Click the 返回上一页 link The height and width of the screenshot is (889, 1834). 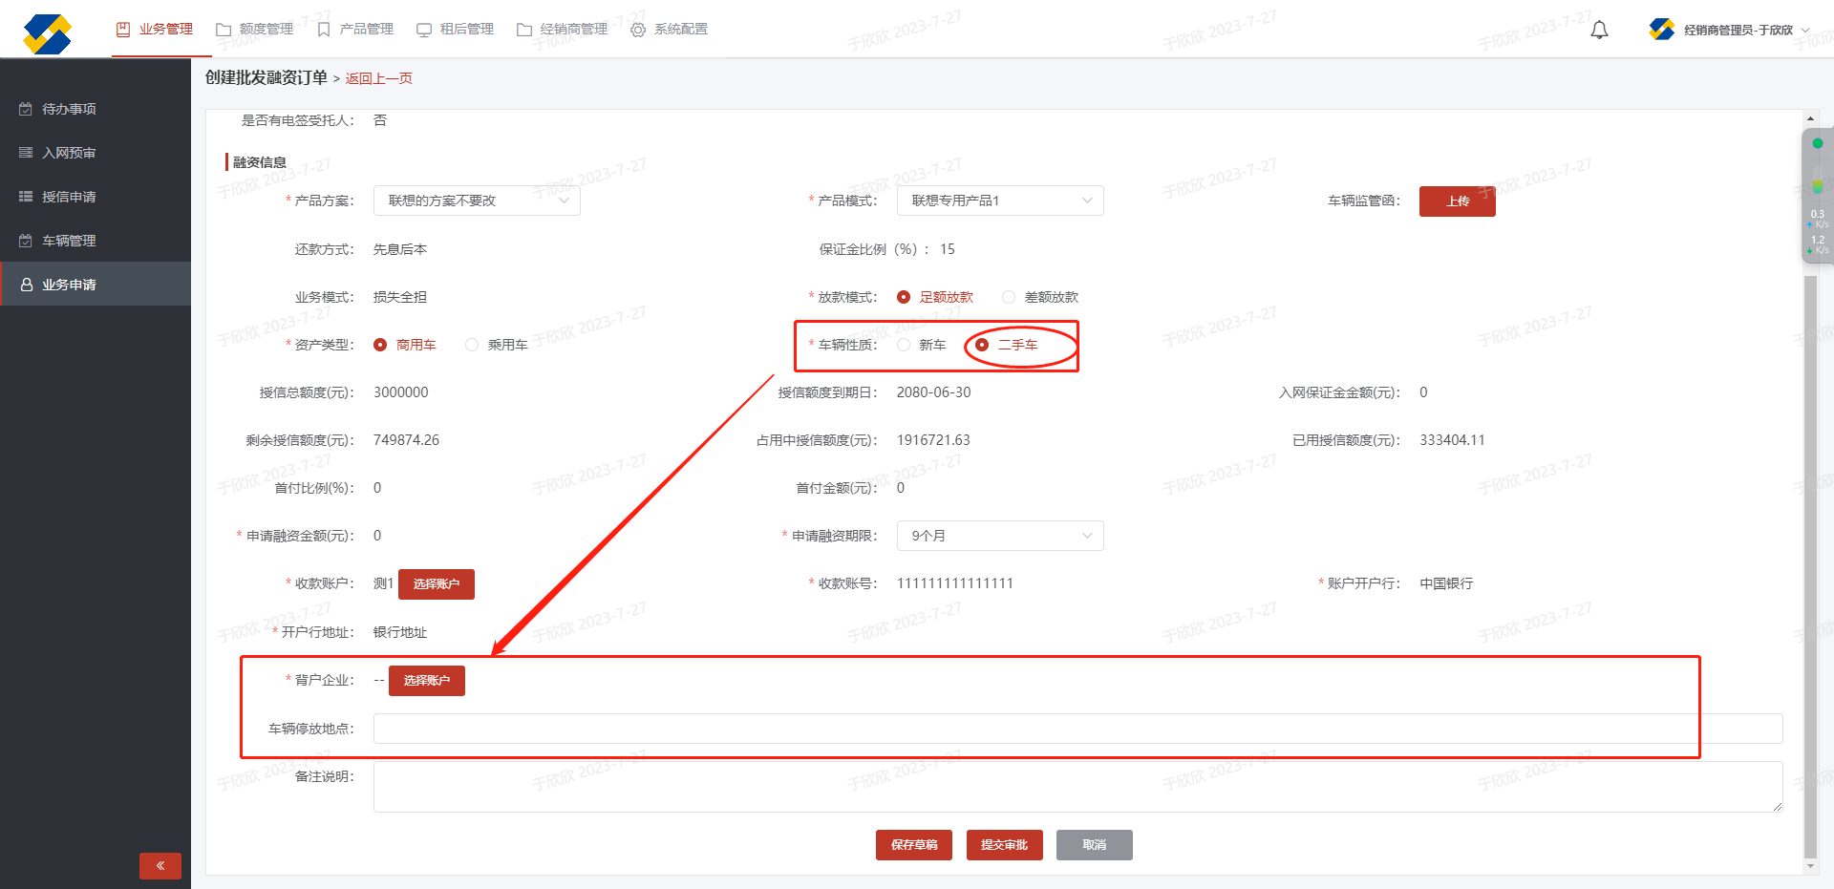point(378,78)
